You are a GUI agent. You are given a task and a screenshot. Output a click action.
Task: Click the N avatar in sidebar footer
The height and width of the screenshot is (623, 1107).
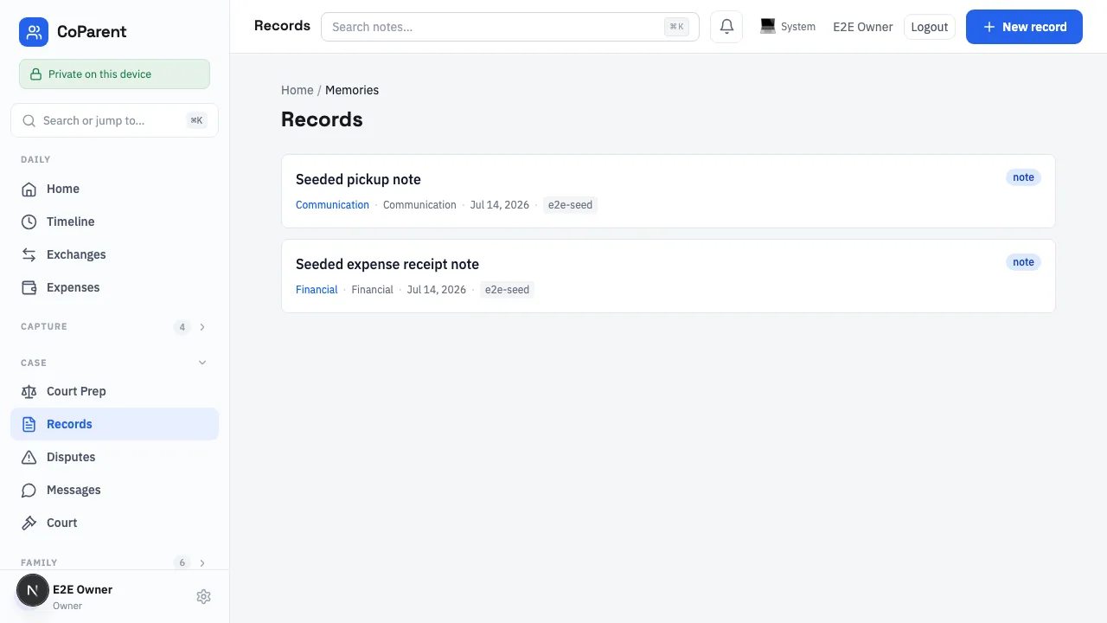pos(33,591)
